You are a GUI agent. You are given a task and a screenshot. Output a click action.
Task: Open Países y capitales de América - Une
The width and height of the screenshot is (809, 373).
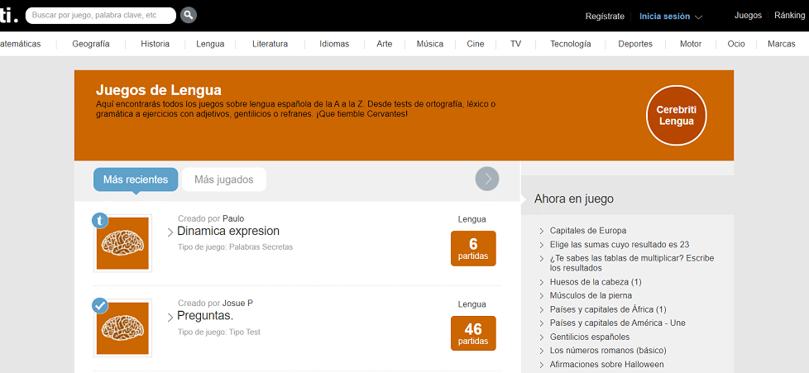[618, 323]
